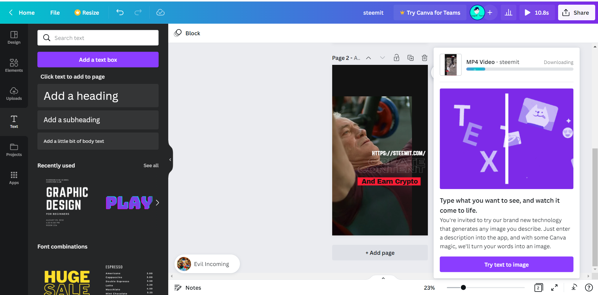The image size is (598, 295).
Task: Focus the Search text field
Action: 98,38
